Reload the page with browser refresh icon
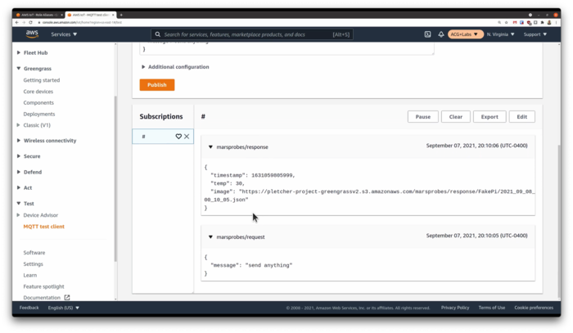 coord(30,22)
